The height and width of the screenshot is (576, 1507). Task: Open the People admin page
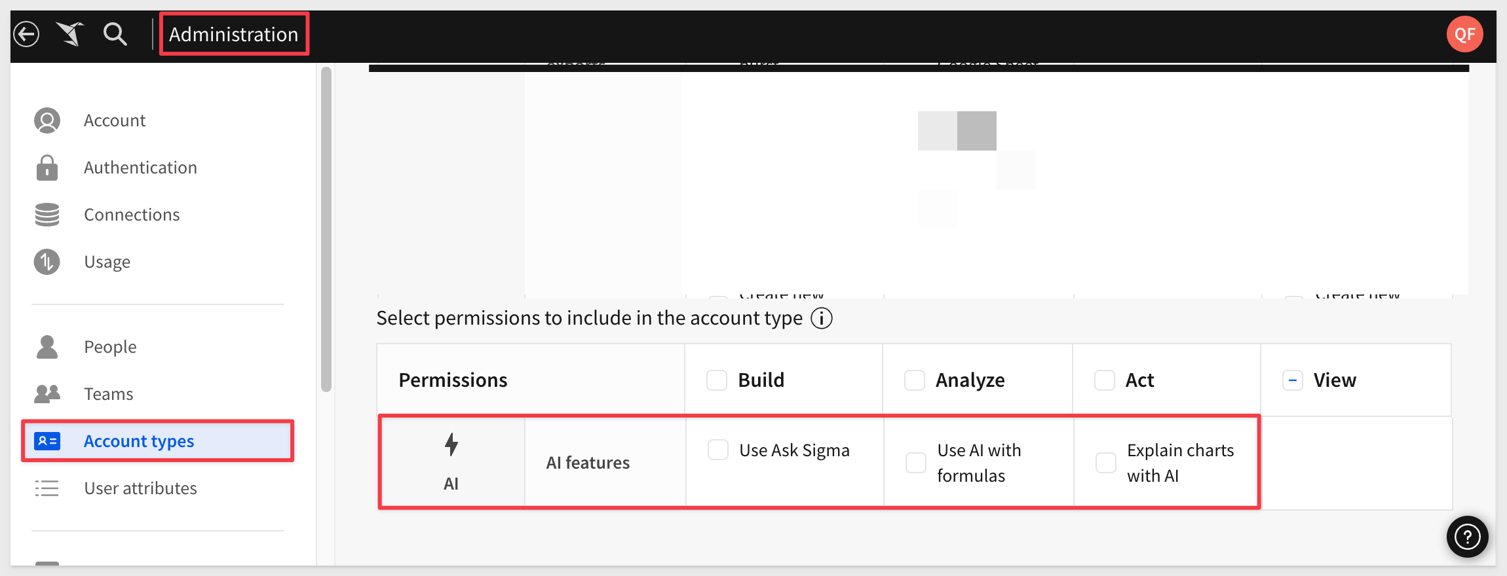(x=110, y=347)
